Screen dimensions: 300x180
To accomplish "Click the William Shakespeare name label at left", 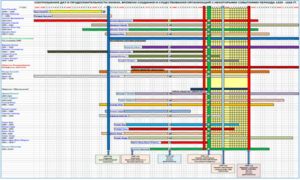I will [11, 146].
